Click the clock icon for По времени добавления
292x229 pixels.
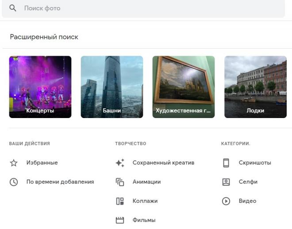coord(14,182)
